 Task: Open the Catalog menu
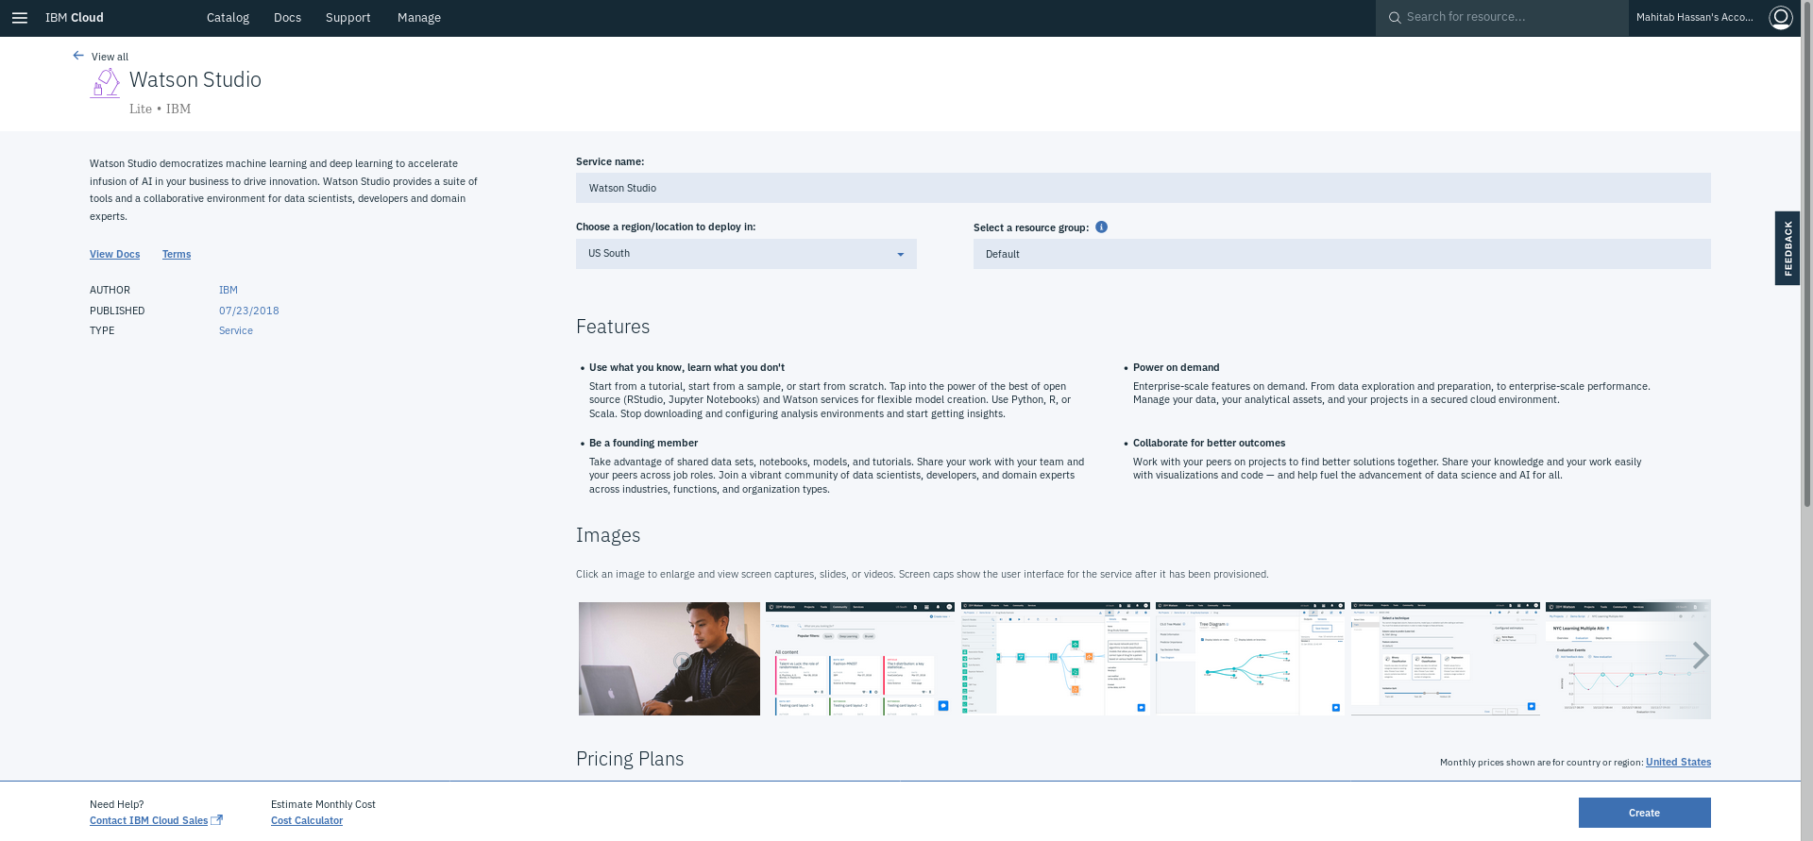point(228,18)
